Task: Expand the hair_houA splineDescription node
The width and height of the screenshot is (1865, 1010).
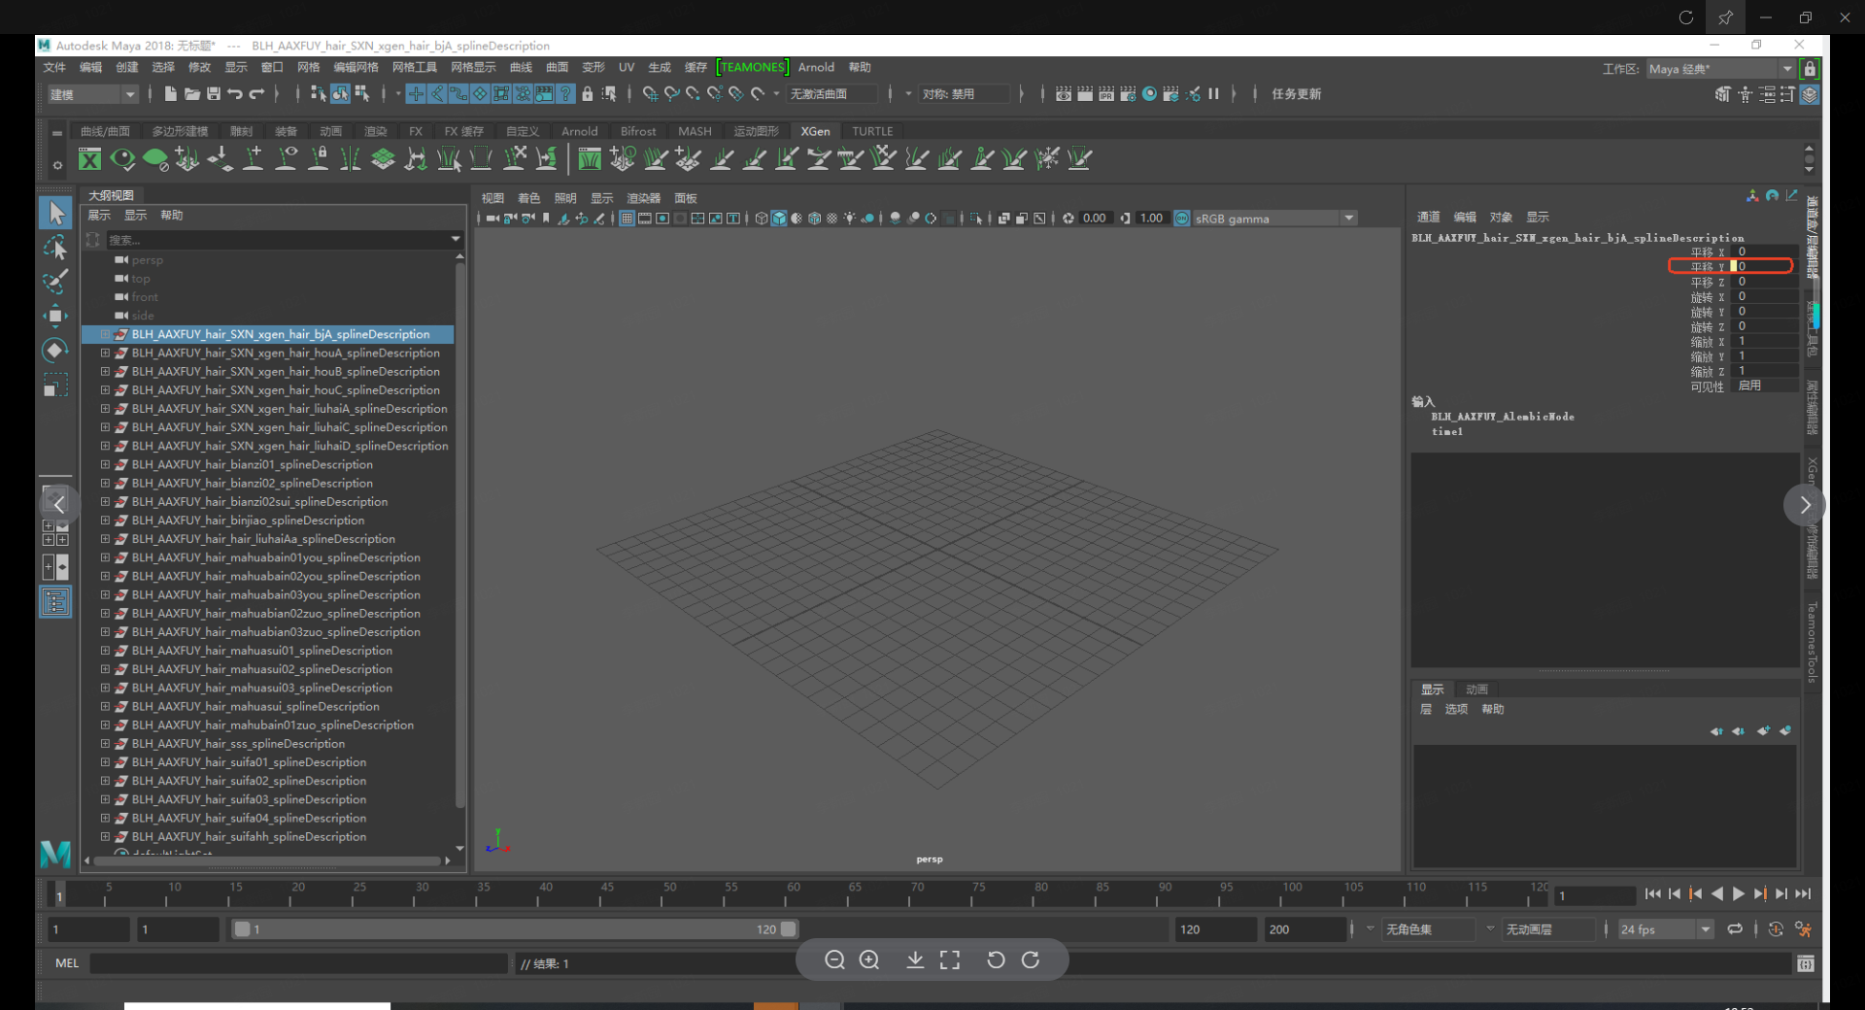Action: [x=105, y=353]
